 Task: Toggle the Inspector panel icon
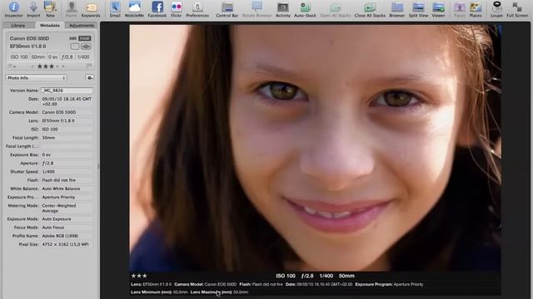pyautogui.click(x=13, y=7)
